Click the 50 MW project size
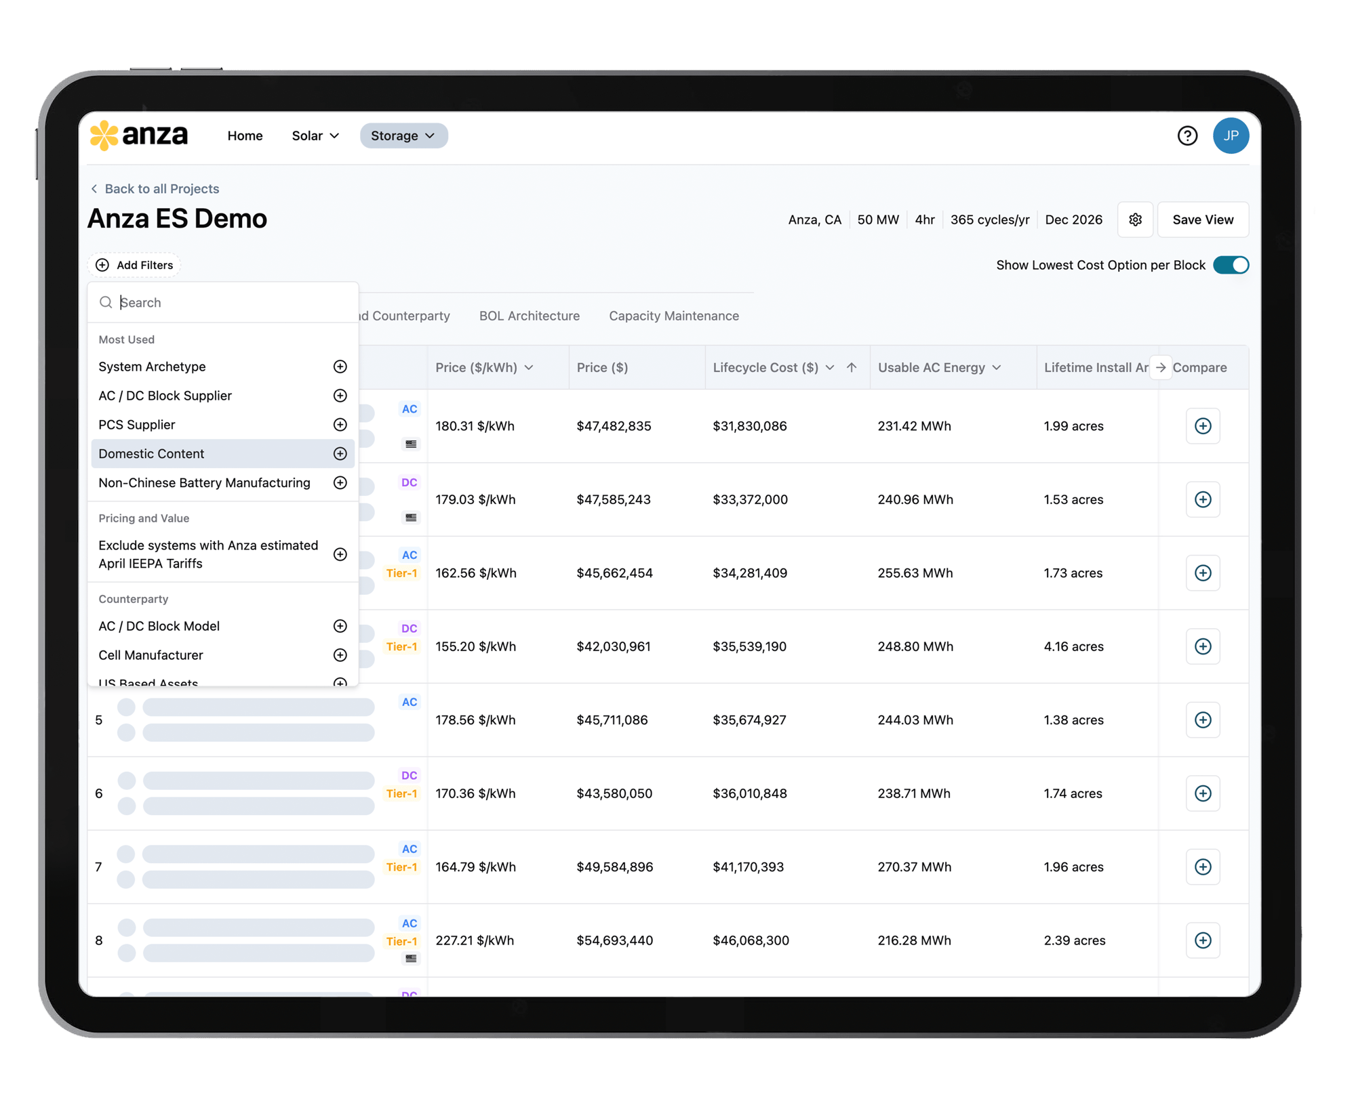The image size is (1356, 1103). click(x=878, y=220)
